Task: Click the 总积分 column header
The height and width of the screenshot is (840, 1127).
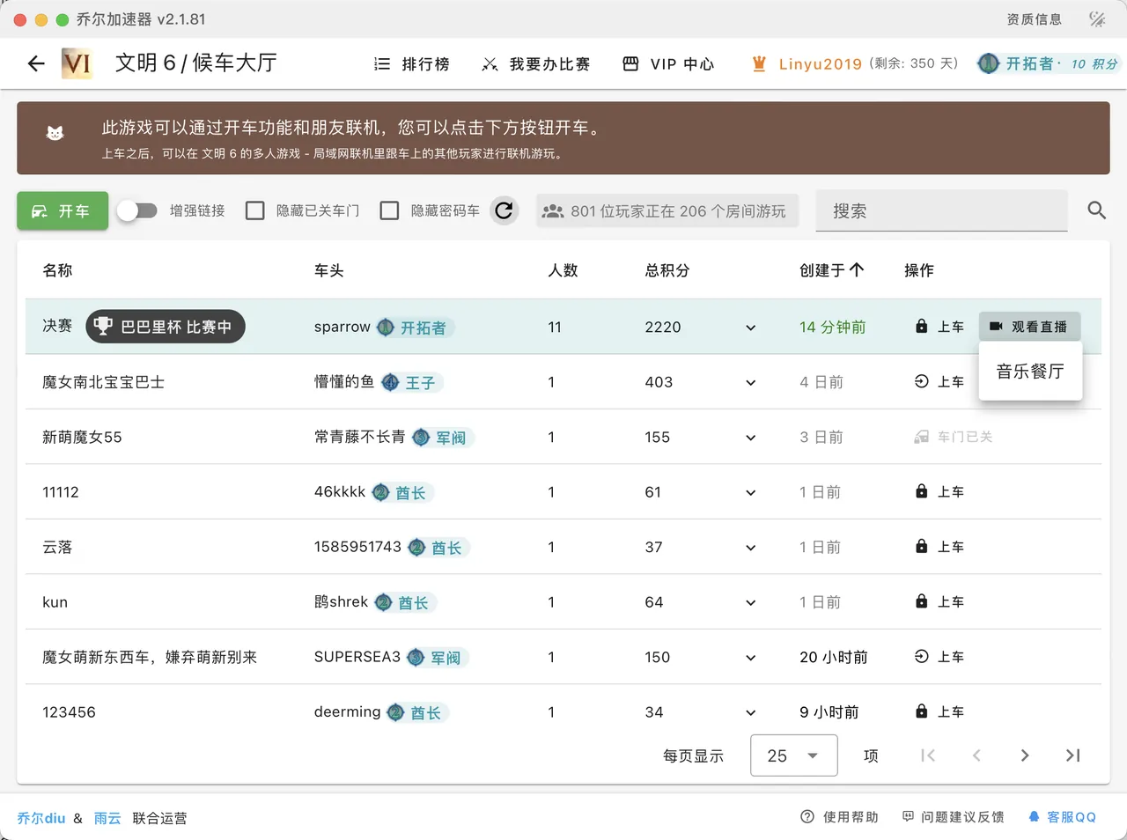Action: click(667, 270)
